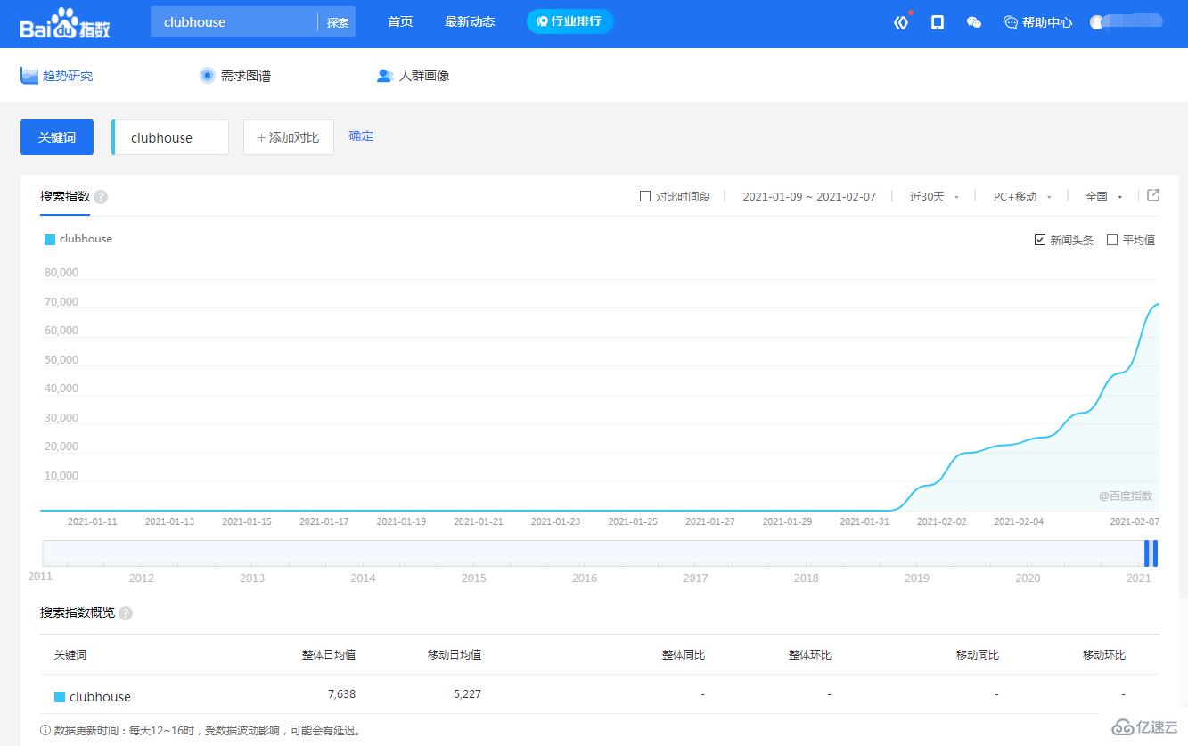
Task: Open the date range 2021-01-09 ~ 2021-02-07 picker
Action: click(809, 196)
